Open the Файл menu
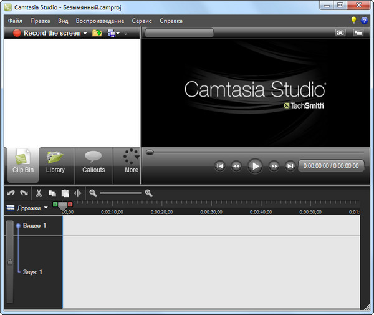Viewport: 374px width, 315px height. (x=15, y=21)
